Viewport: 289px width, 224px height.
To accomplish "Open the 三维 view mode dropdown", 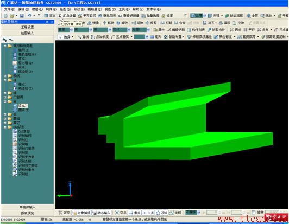I will point(204,16).
